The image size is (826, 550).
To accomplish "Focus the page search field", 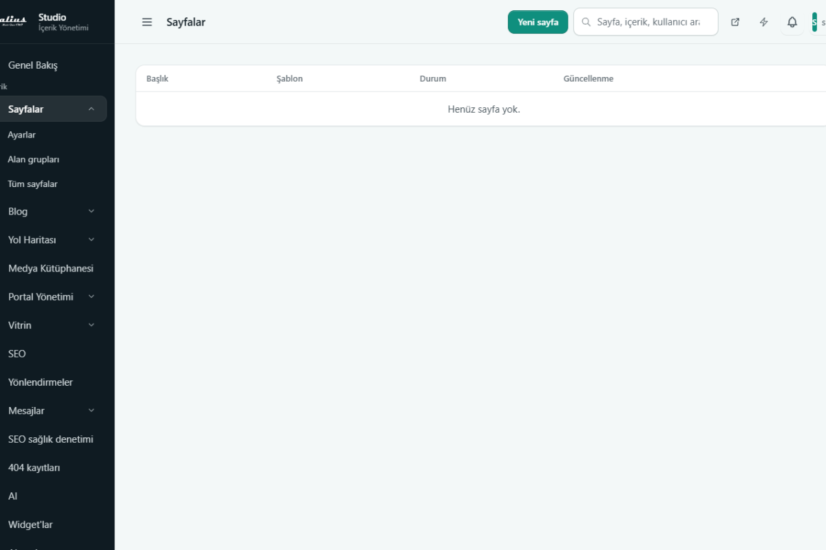I will pyautogui.click(x=646, y=22).
